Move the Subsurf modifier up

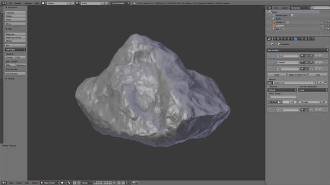[317, 62]
